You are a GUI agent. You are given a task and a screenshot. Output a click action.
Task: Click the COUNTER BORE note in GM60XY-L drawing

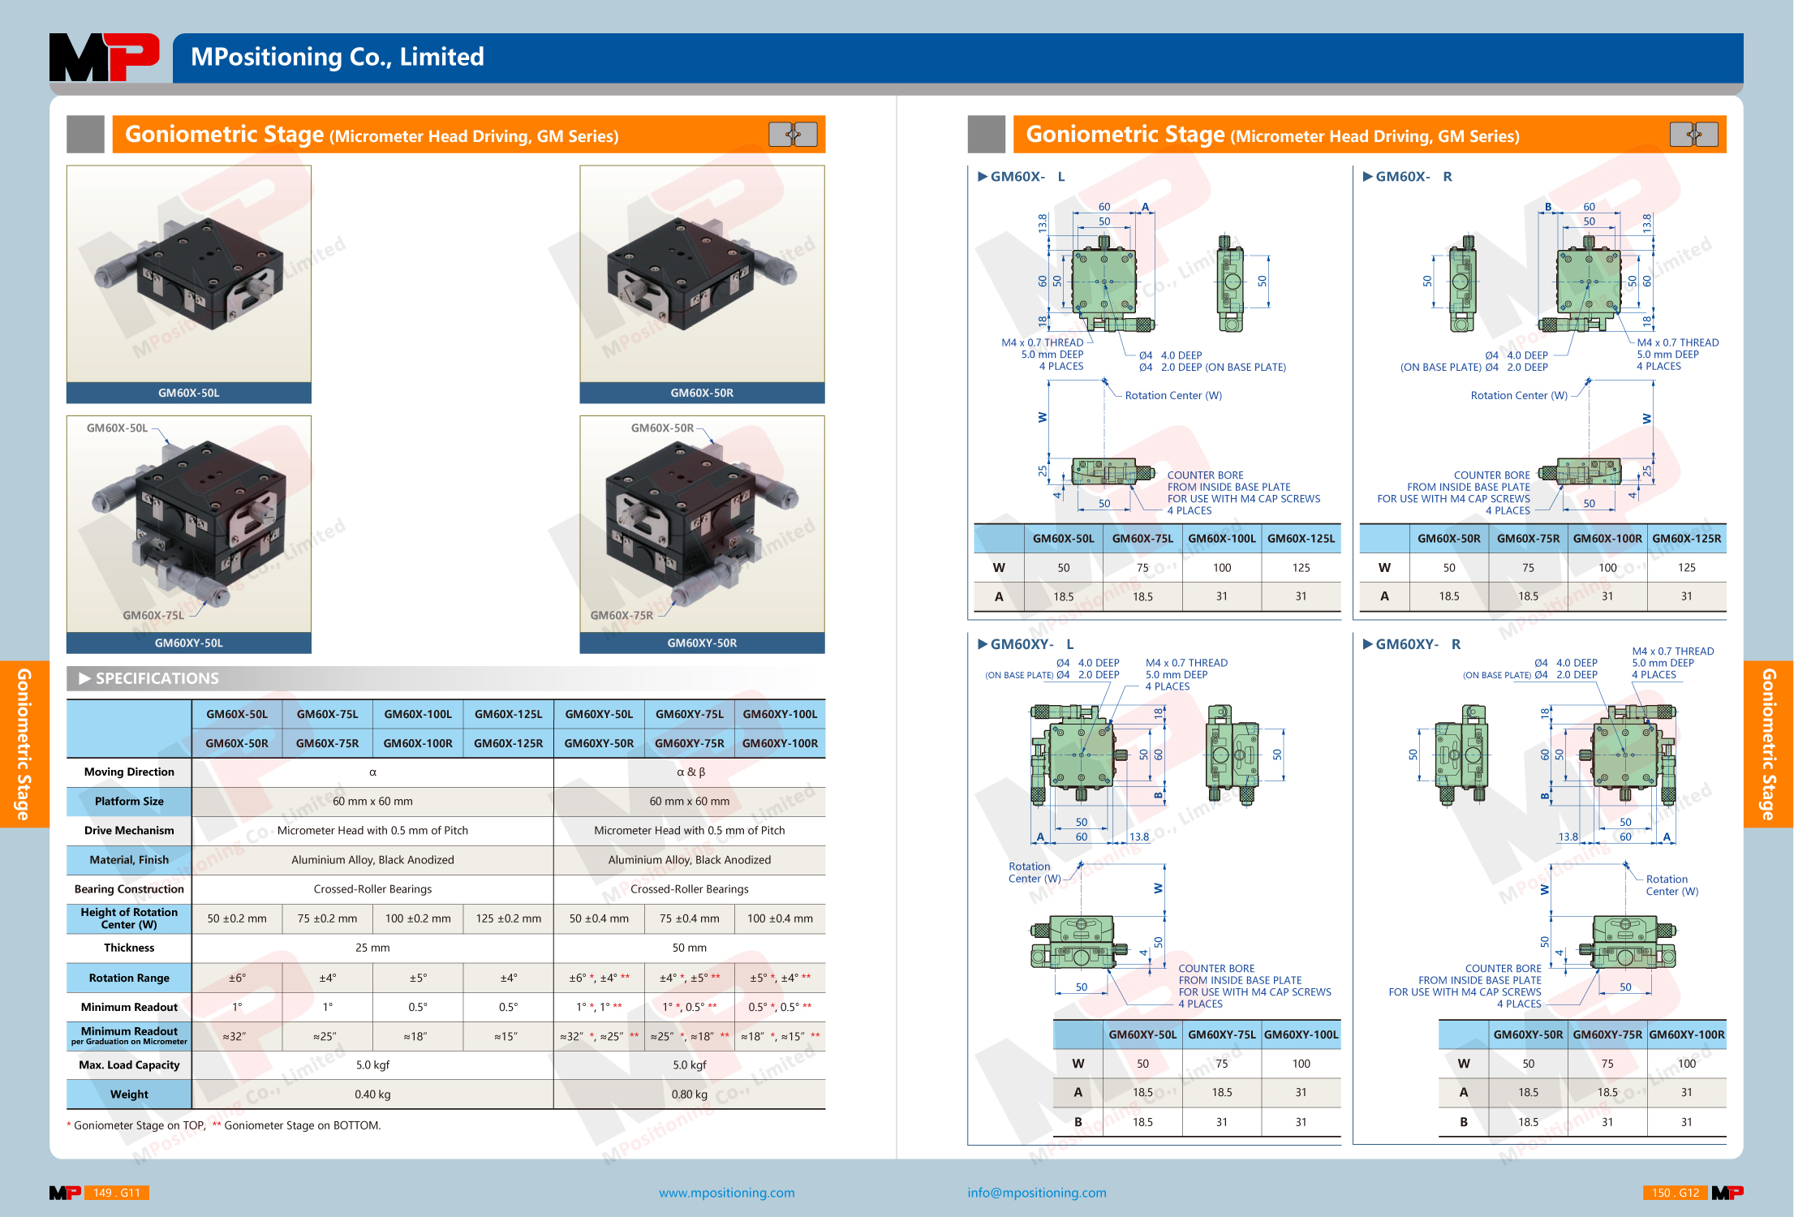click(x=1254, y=986)
